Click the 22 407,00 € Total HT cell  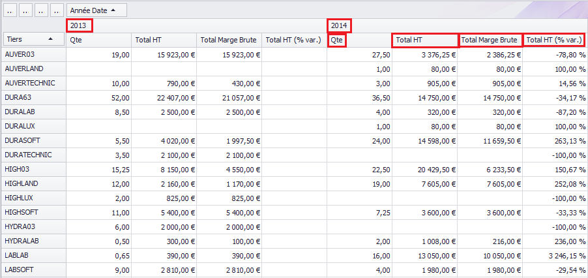(x=164, y=98)
